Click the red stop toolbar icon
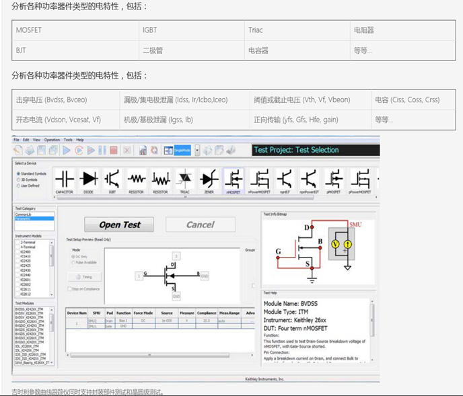Image resolution: width=463 pixels, height=396 pixels. point(114,151)
